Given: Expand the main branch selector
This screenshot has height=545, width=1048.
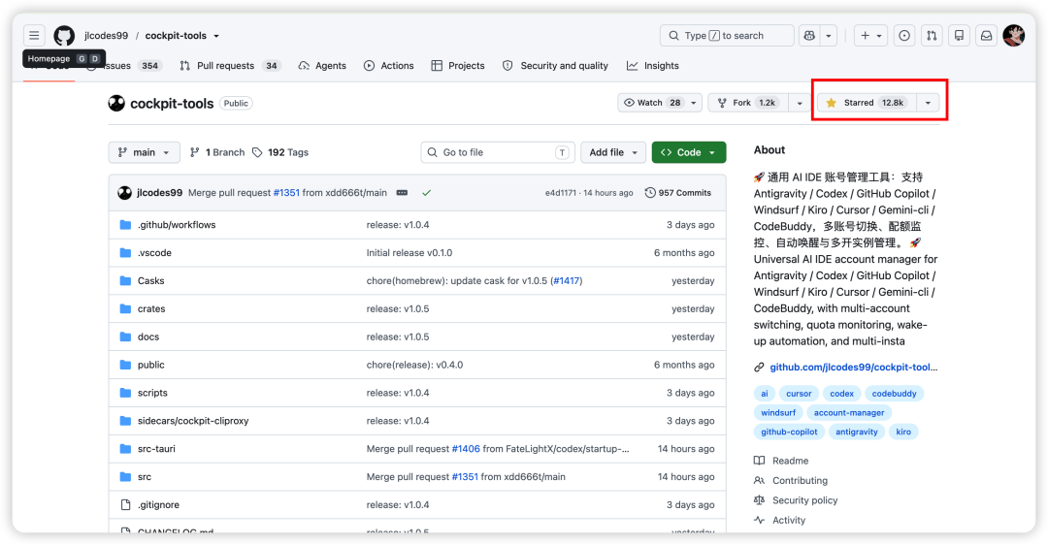Looking at the screenshot, I should [x=144, y=152].
